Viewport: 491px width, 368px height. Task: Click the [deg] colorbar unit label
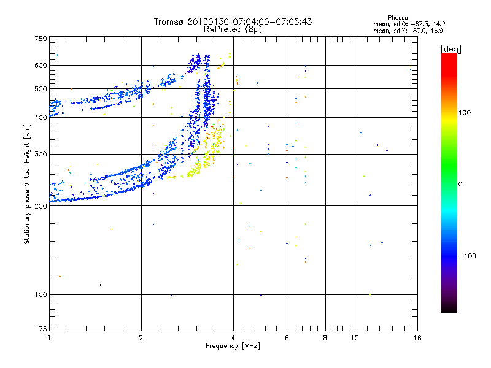point(450,49)
